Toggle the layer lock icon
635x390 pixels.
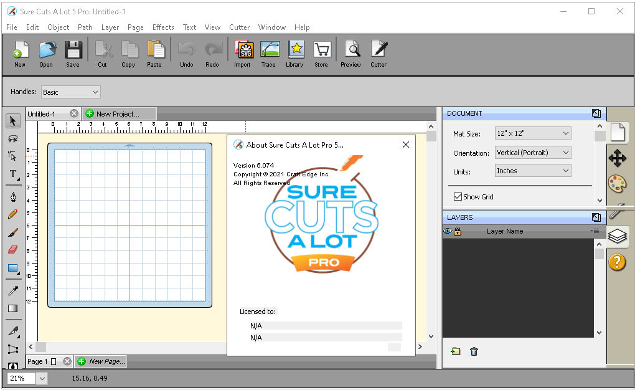[x=458, y=231]
